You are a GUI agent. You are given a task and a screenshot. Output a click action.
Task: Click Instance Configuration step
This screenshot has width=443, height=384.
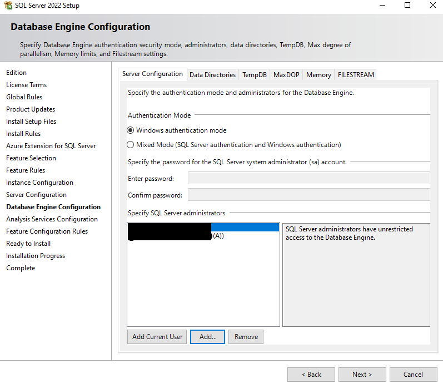click(39, 183)
